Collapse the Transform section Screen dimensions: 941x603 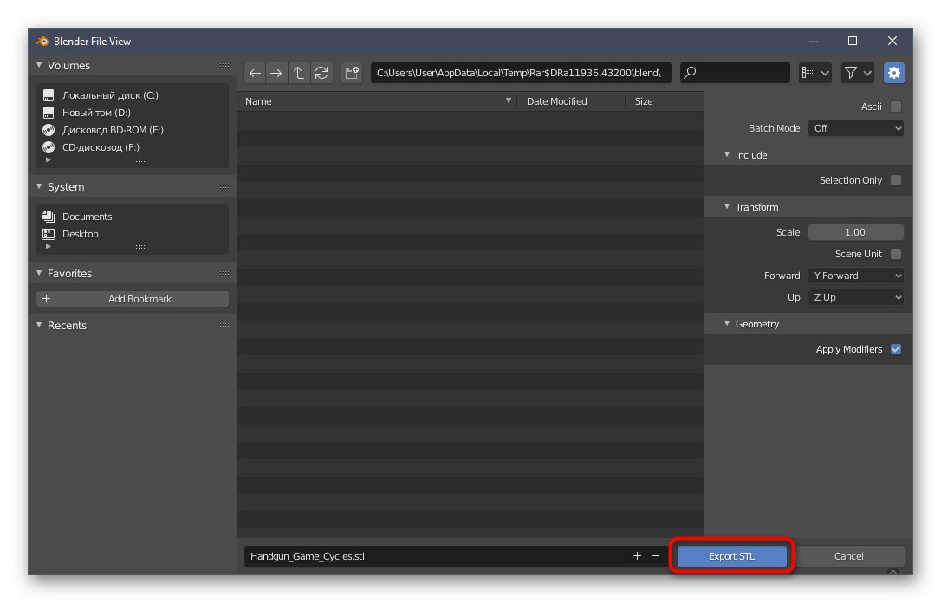[x=727, y=206]
